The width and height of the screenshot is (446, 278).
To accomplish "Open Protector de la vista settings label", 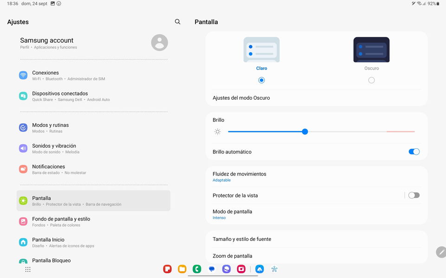I will 235,196.
